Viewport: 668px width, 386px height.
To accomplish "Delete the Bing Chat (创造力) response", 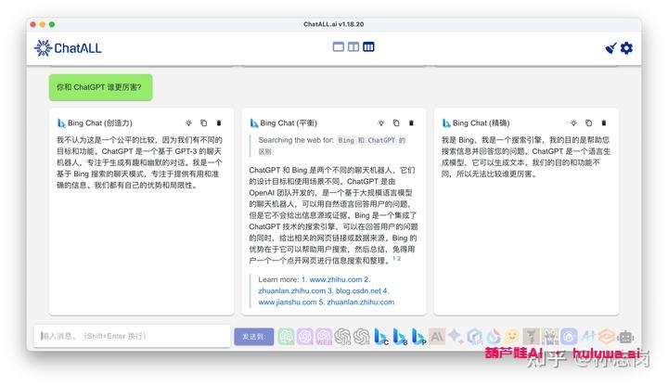I will point(219,123).
